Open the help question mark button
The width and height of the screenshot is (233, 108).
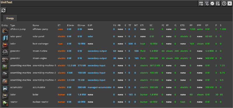click(224, 4)
